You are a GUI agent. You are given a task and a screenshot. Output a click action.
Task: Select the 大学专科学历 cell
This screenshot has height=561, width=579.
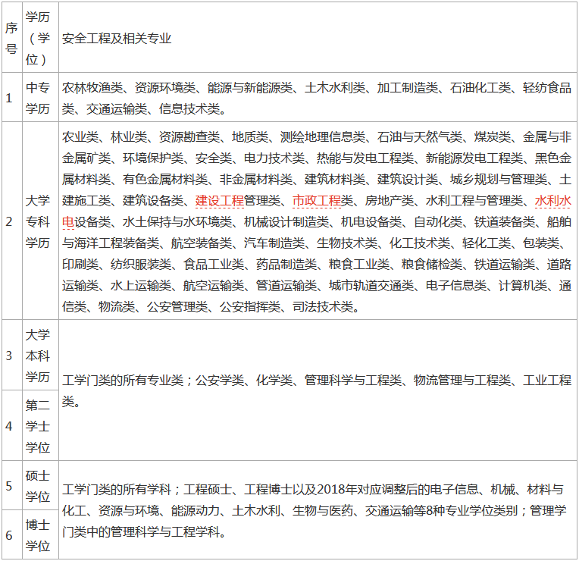[38, 222]
